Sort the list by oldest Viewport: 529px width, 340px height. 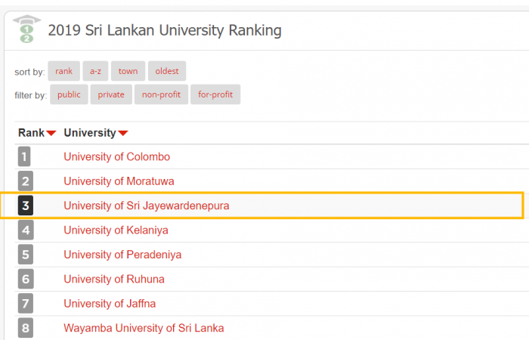[167, 71]
